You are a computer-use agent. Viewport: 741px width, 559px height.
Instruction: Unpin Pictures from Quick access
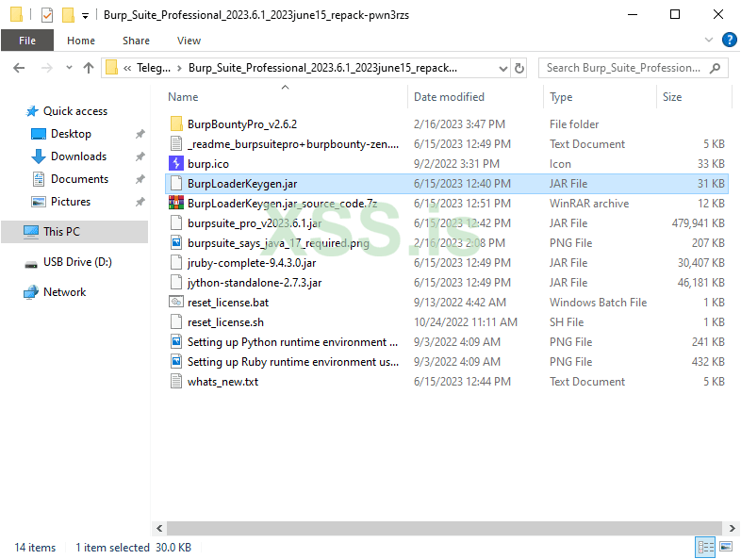tap(140, 202)
